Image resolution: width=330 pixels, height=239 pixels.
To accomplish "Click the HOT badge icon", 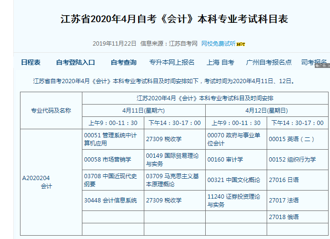I will (x=241, y=44).
